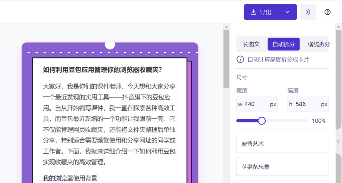342x183 pixels.
Task: Select the active 自动拆分 tab
Action: click(x=283, y=44)
